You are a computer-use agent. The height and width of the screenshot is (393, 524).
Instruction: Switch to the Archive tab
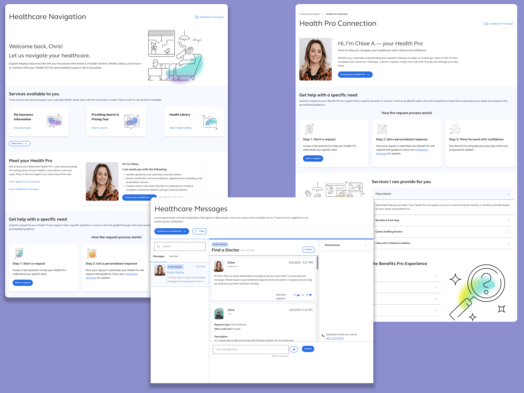point(173,256)
